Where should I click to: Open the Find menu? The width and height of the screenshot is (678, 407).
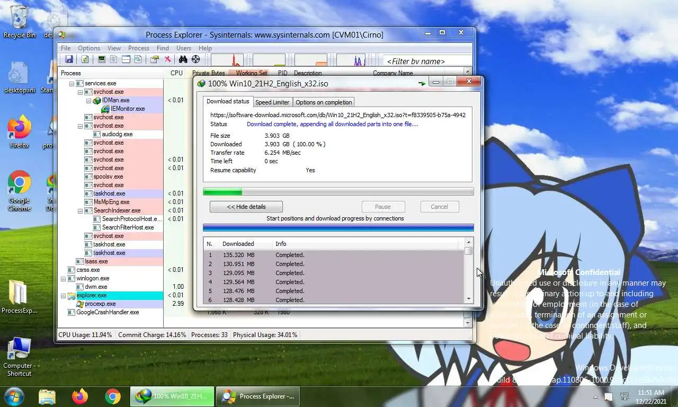coord(163,48)
